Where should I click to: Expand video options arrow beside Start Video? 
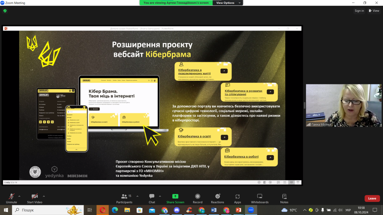[44, 196]
